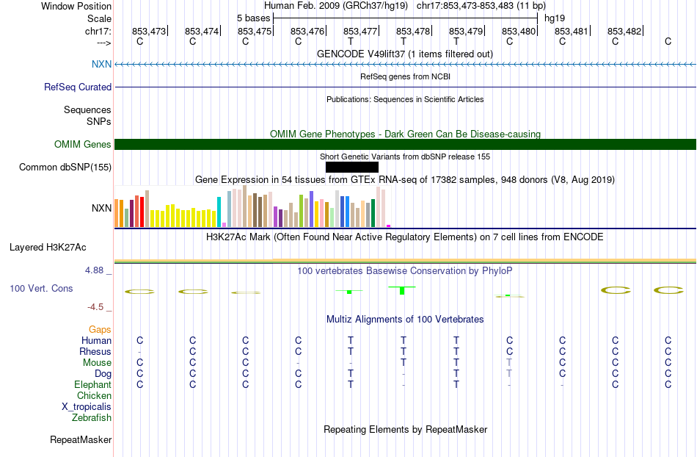Open the RefSeq Curated track label
This screenshot has width=697, height=457.
(77, 87)
